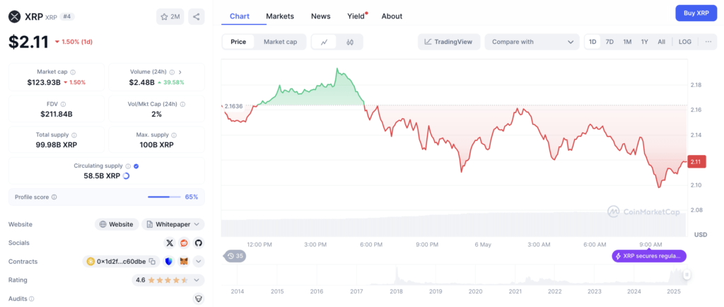The height and width of the screenshot is (307, 724).
Task: Click the XRP coin logo
Action: click(15, 16)
